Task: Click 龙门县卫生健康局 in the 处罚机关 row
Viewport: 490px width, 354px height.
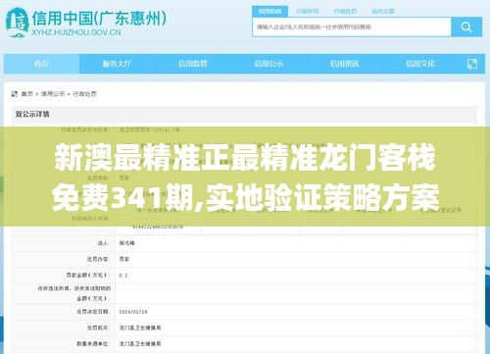Action: coord(140,328)
